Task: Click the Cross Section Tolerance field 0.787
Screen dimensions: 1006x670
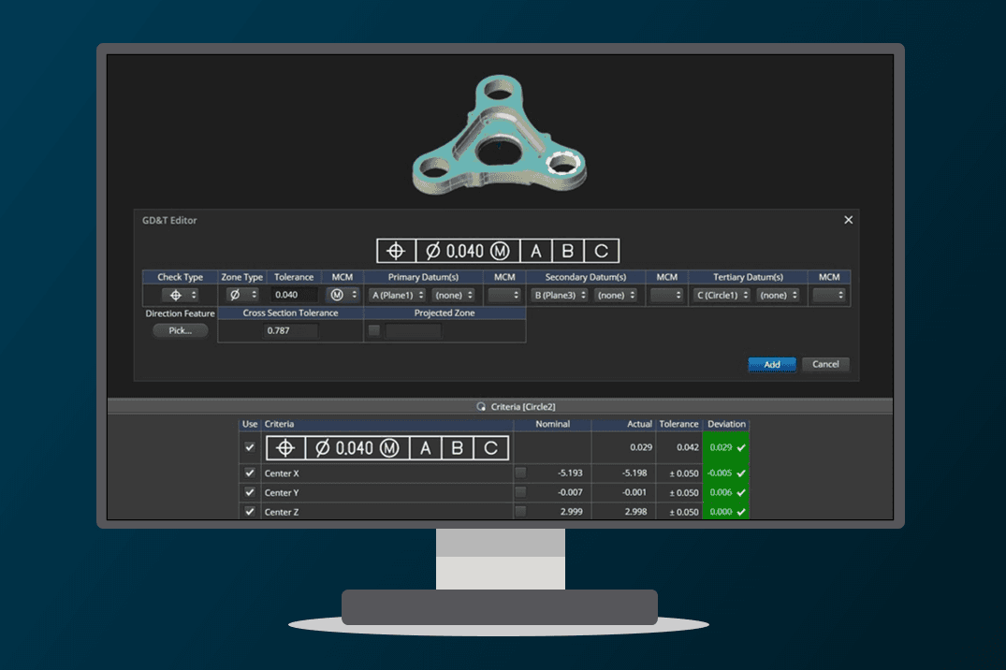Action: 289,331
